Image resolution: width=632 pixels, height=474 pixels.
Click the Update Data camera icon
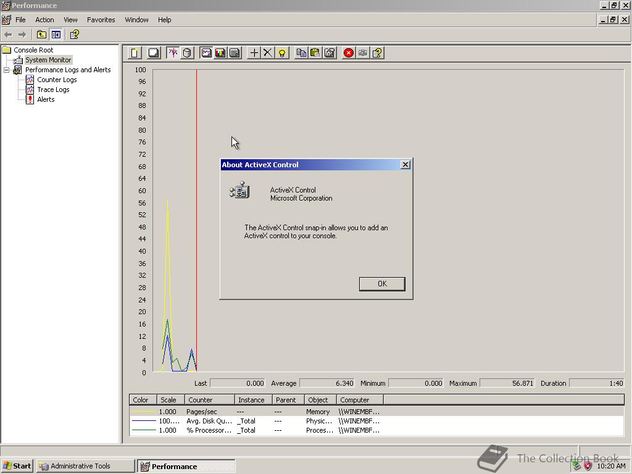[x=363, y=53]
